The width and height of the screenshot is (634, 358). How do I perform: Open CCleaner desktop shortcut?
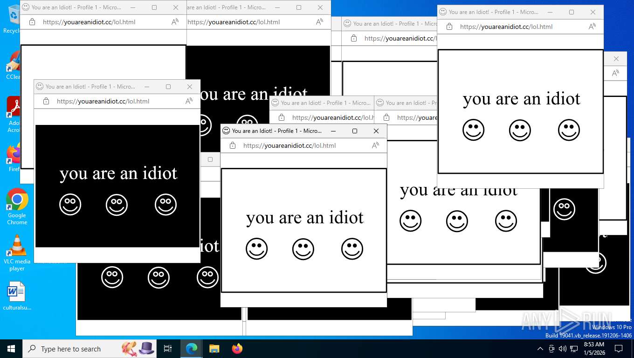(14, 65)
